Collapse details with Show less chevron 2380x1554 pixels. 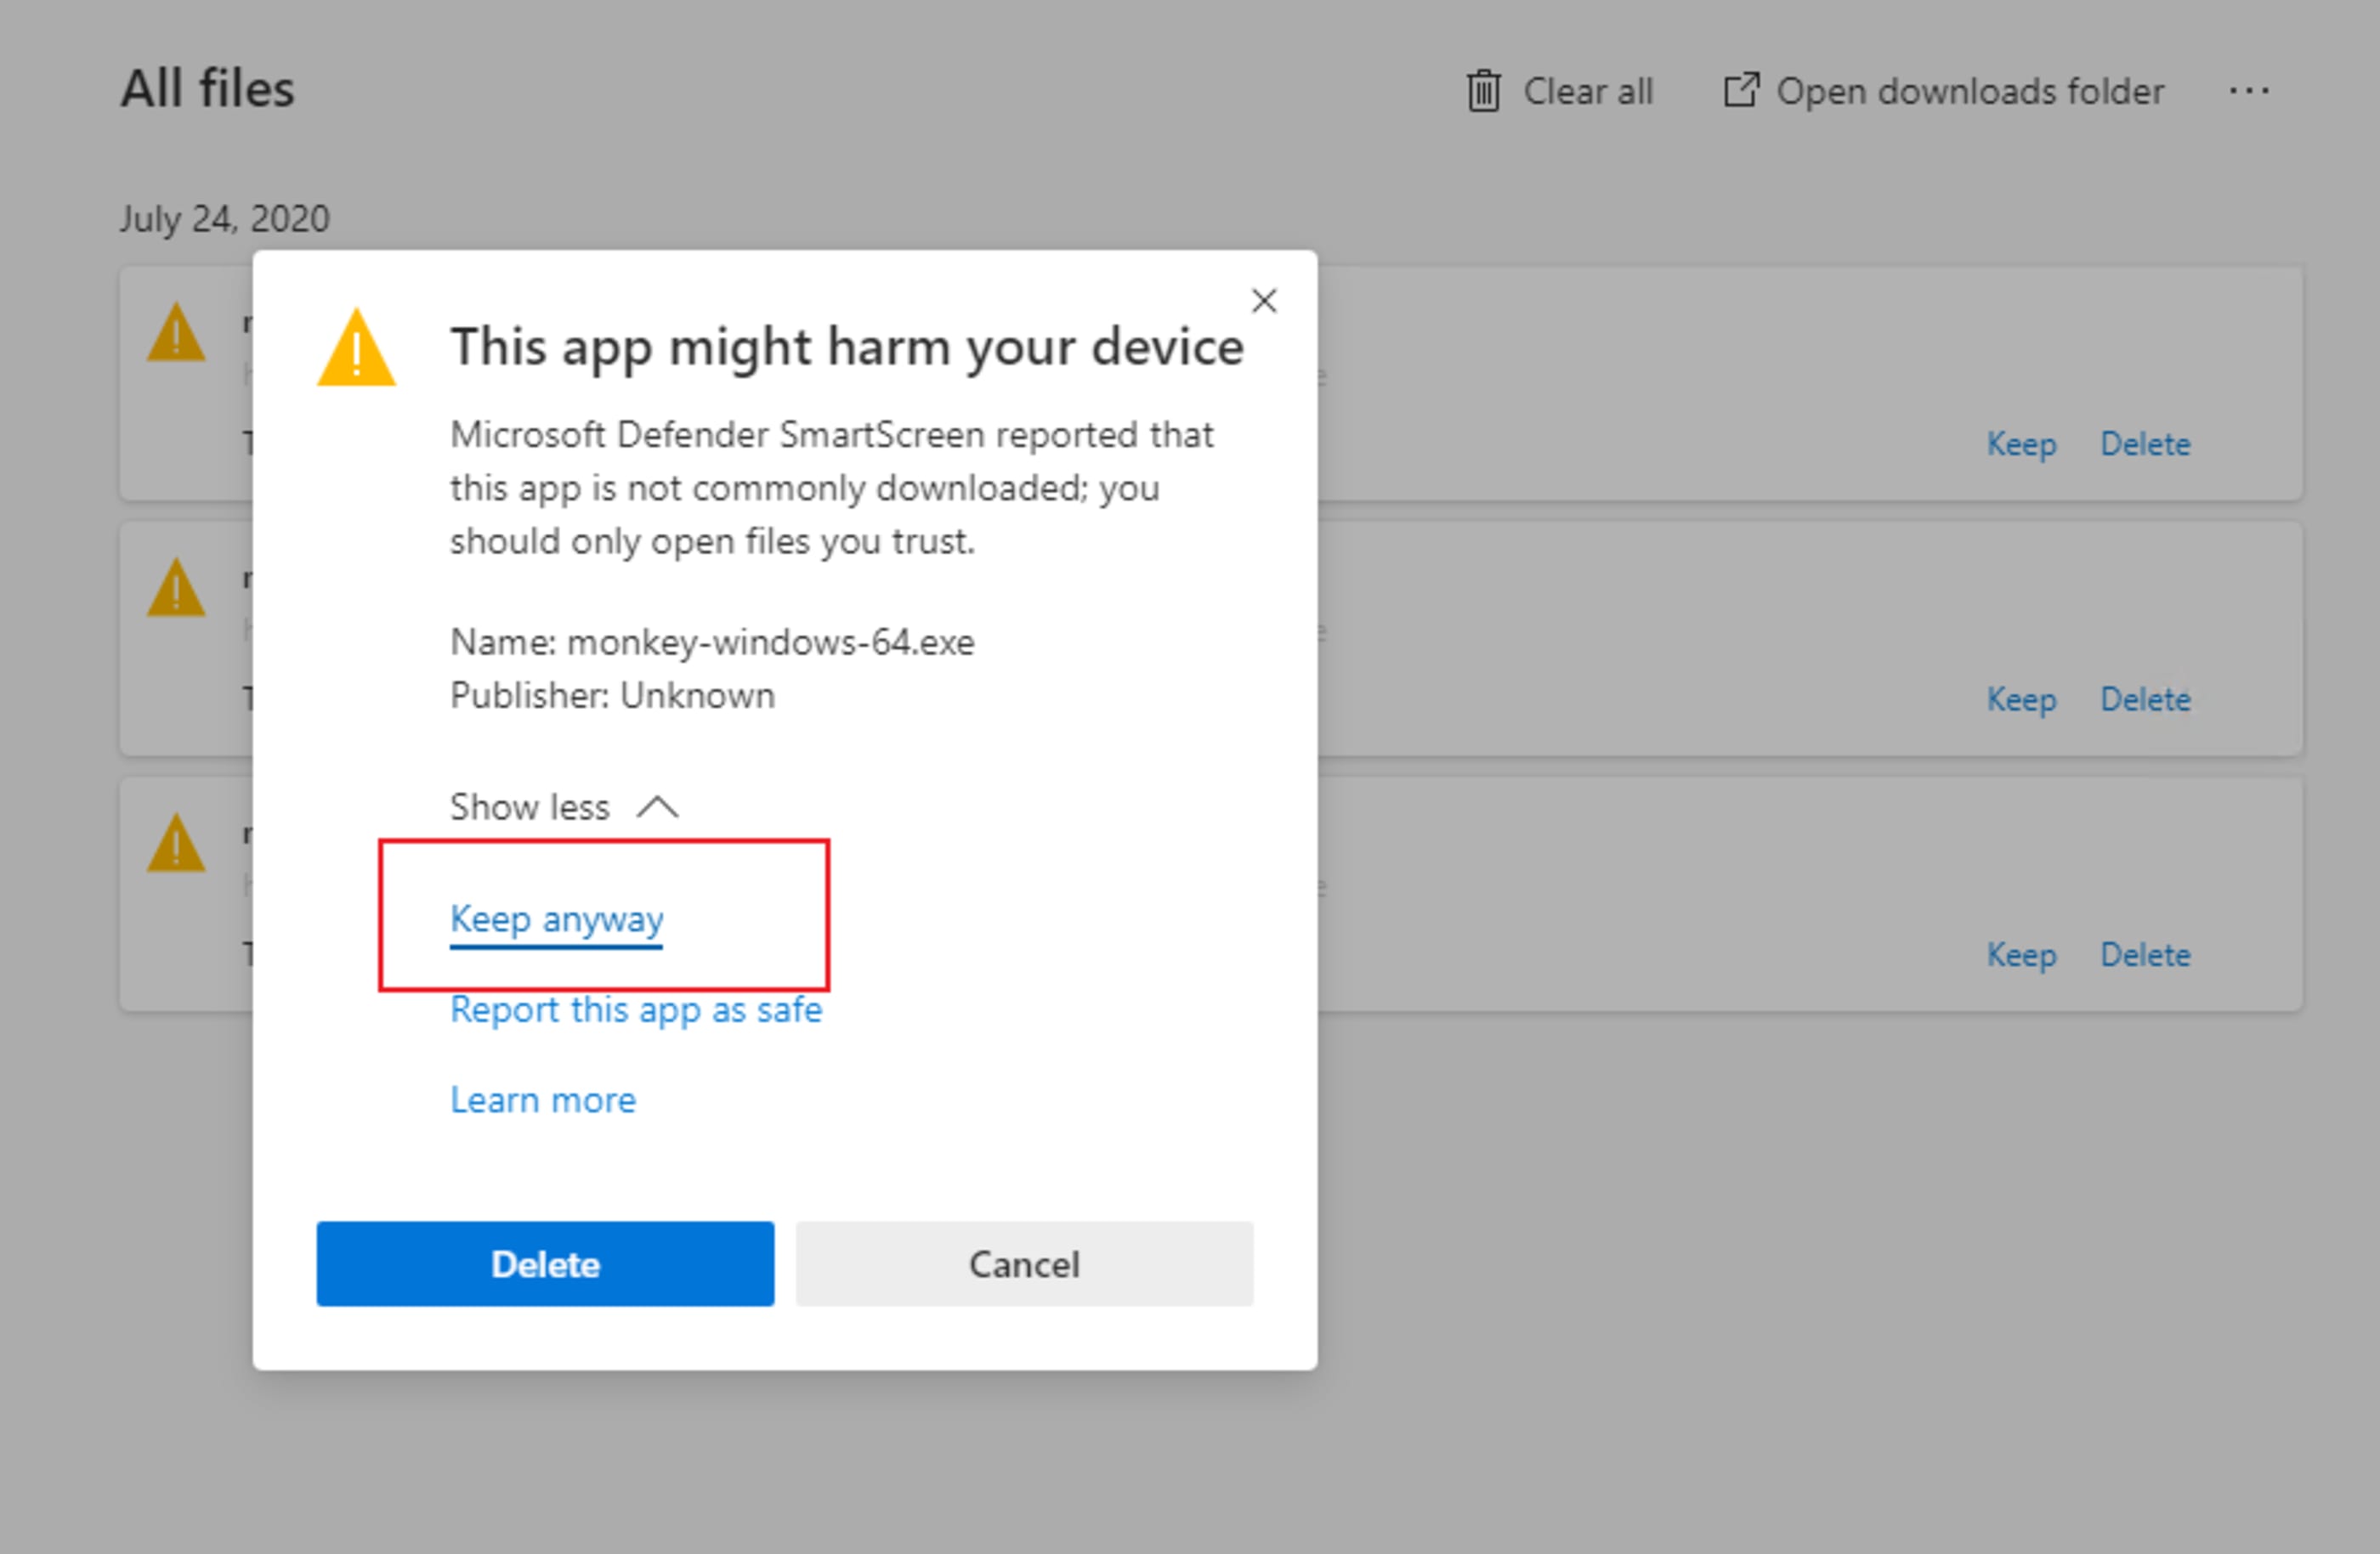657,806
